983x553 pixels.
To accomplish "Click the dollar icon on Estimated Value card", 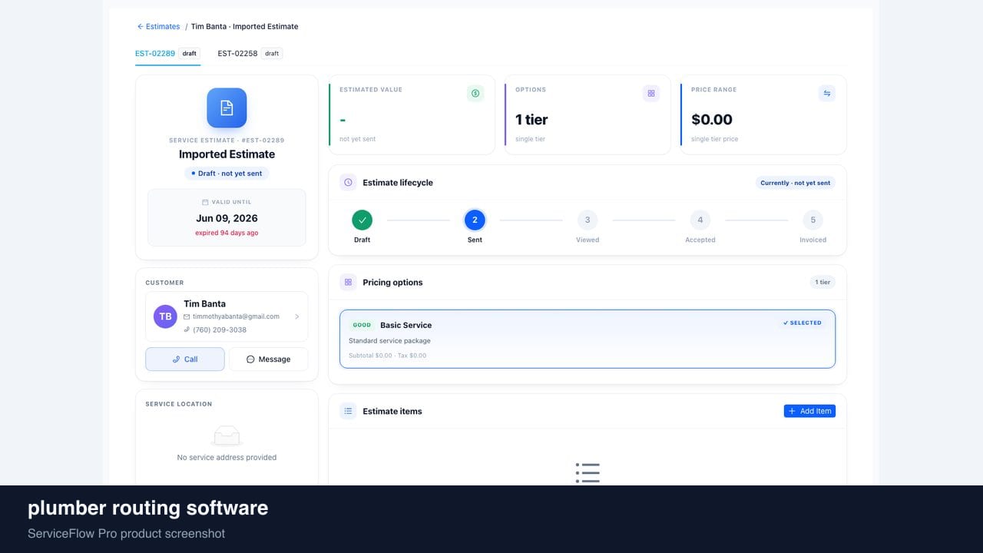I will [475, 94].
